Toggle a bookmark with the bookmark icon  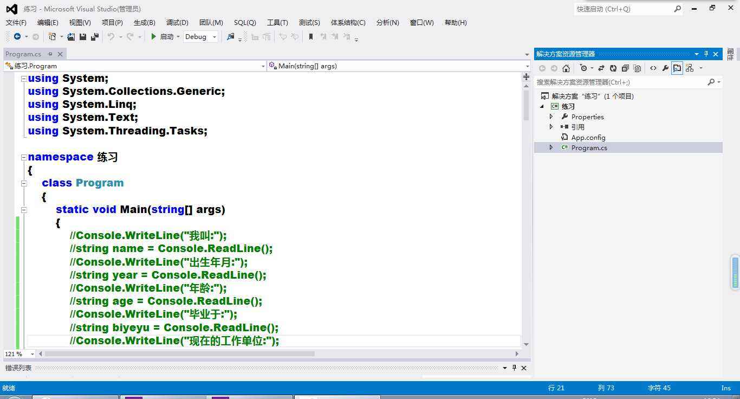click(x=311, y=37)
